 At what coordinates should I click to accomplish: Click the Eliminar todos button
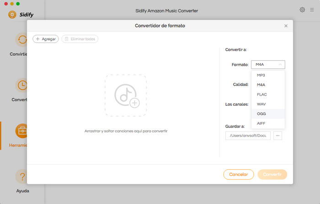coord(80,39)
